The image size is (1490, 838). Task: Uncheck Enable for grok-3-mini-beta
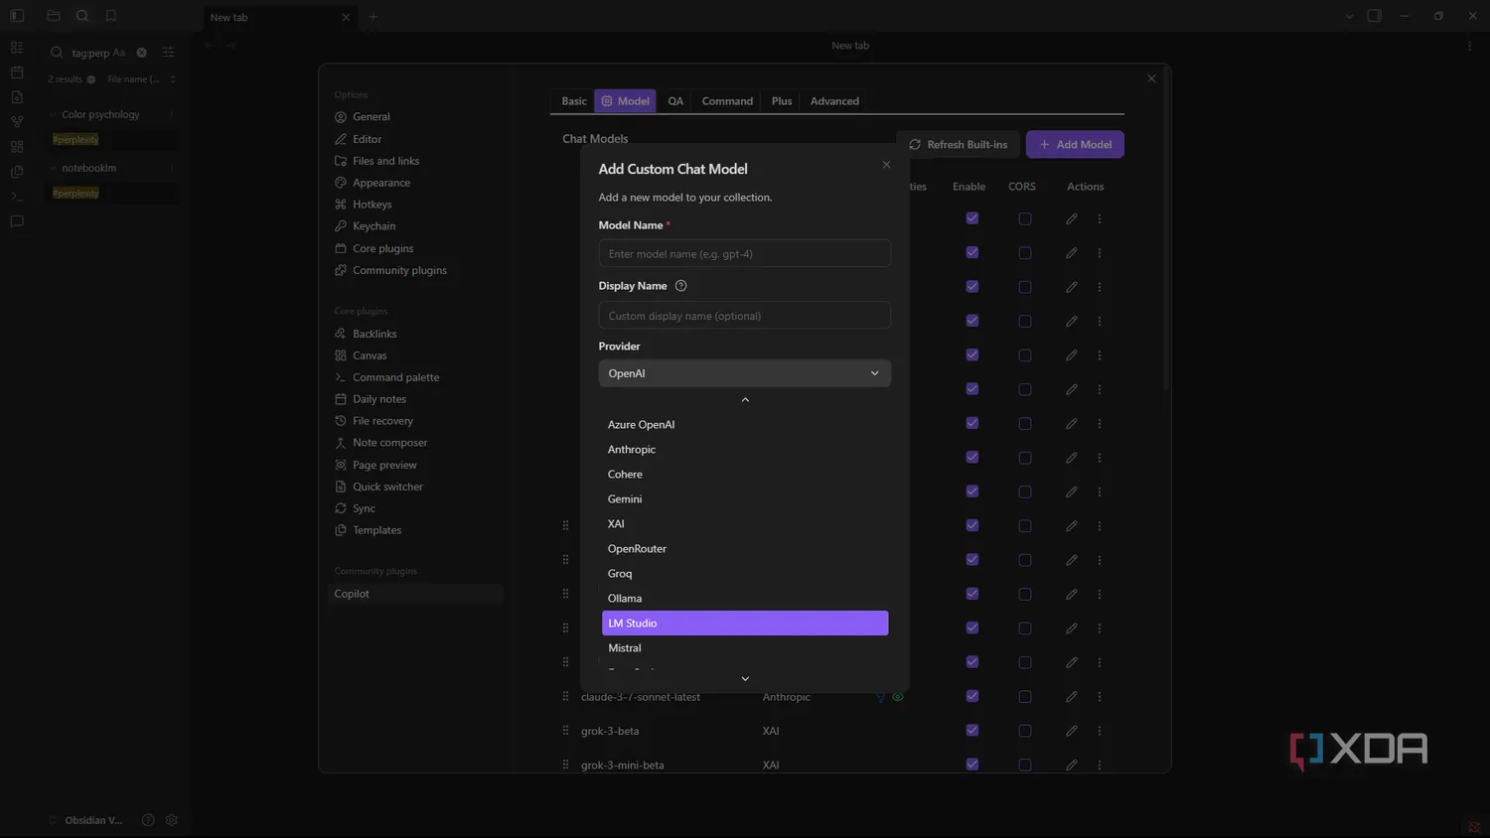[972, 764]
